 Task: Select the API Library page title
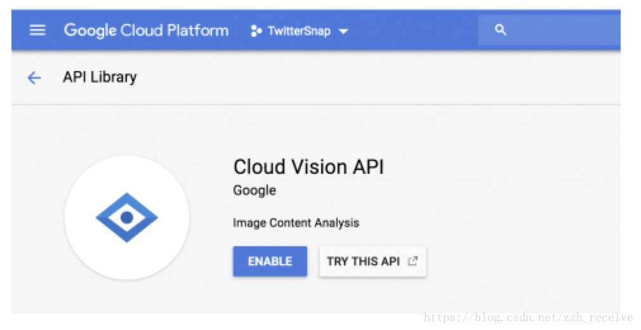point(100,77)
